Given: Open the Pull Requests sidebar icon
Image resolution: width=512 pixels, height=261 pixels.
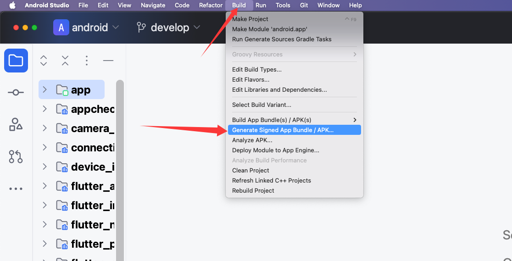Looking at the screenshot, I should tap(16, 156).
